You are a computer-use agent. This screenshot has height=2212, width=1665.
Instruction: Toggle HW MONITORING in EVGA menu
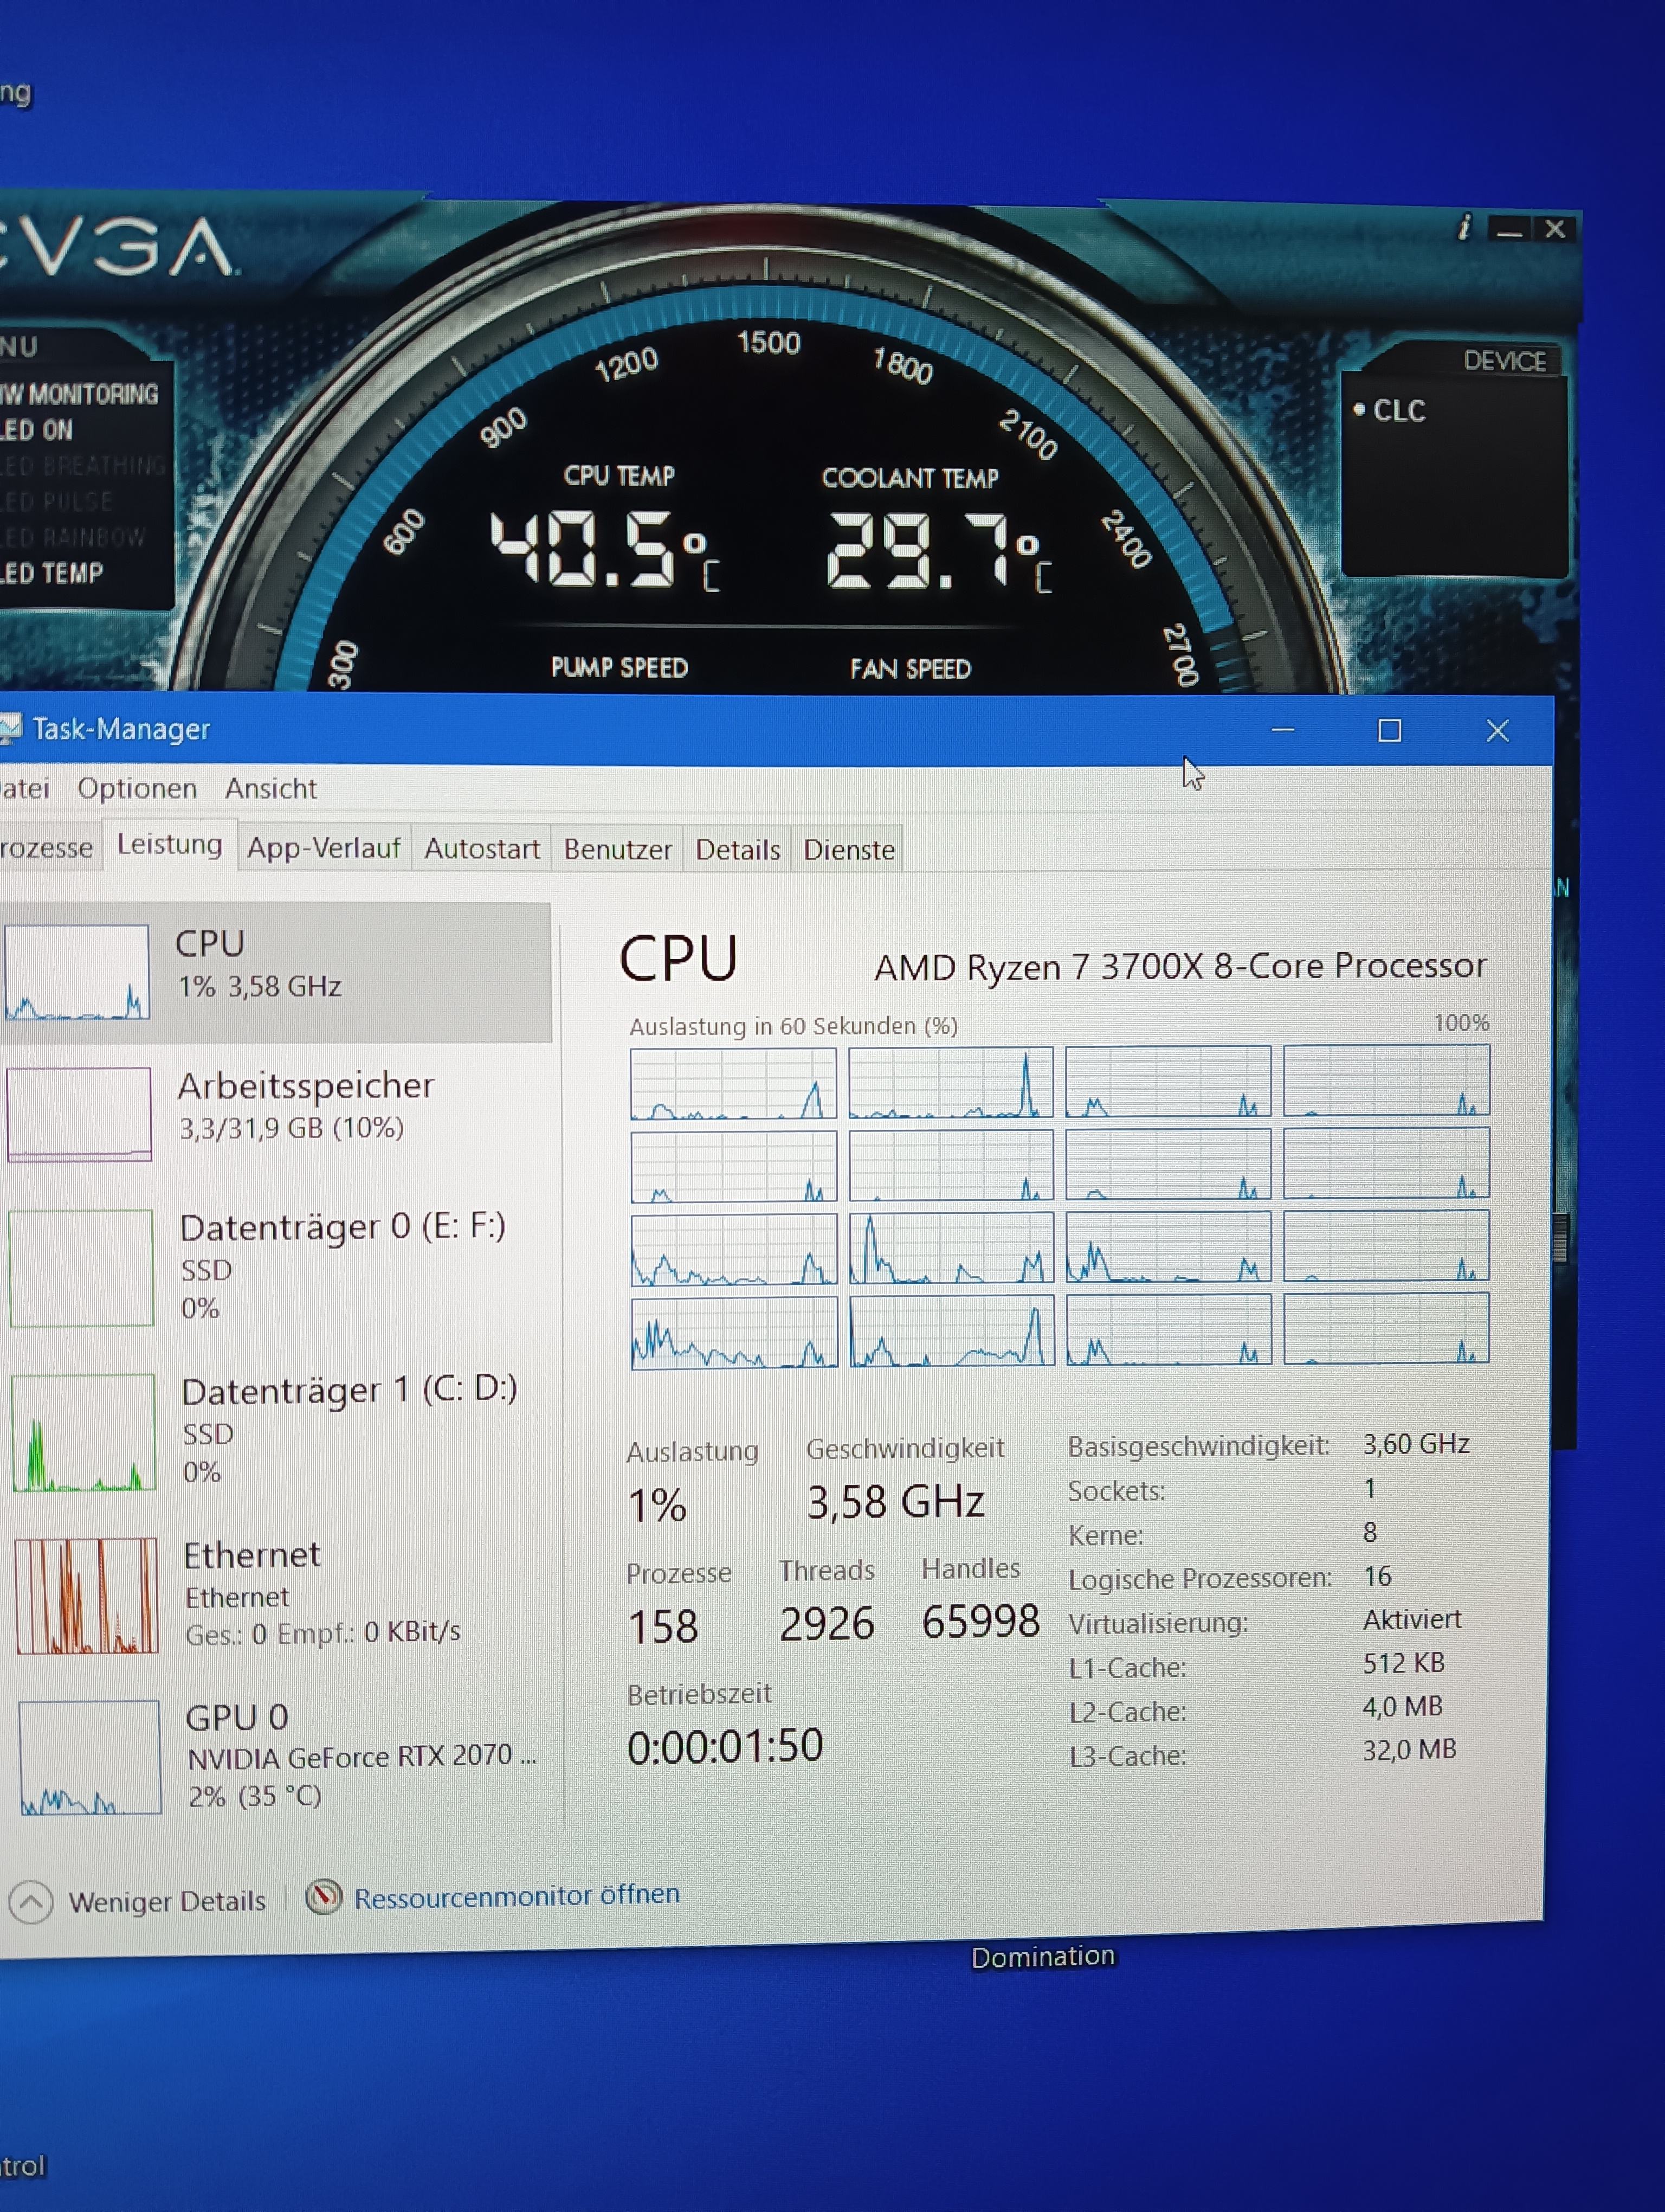point(79,394)
